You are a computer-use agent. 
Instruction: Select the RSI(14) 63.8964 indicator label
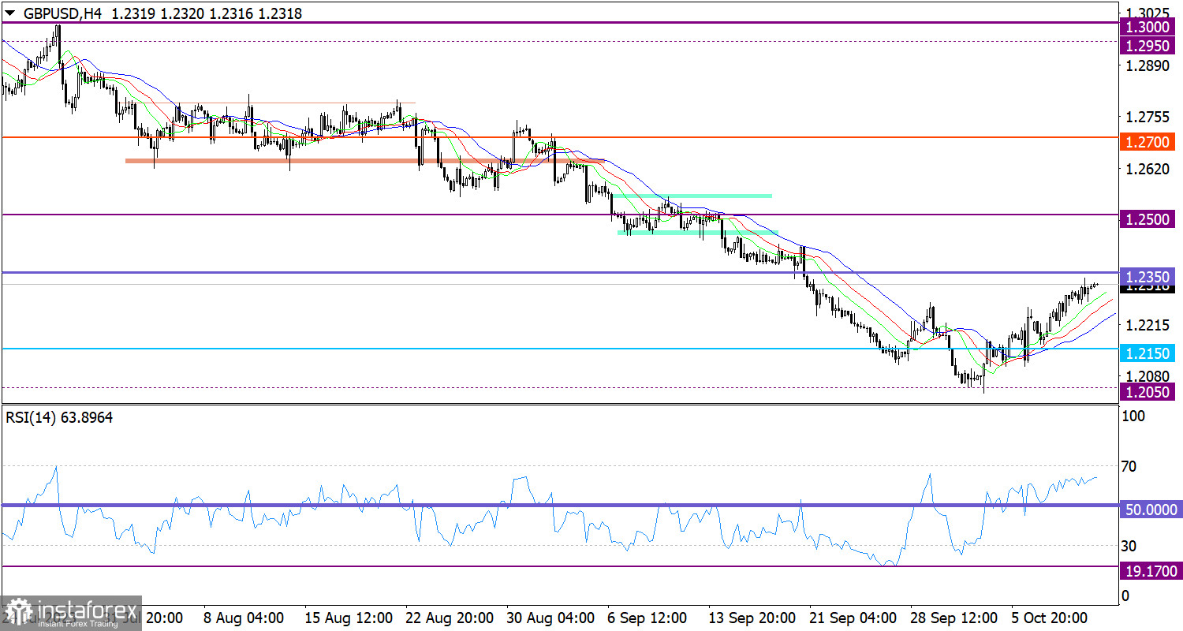coord(59,418)
